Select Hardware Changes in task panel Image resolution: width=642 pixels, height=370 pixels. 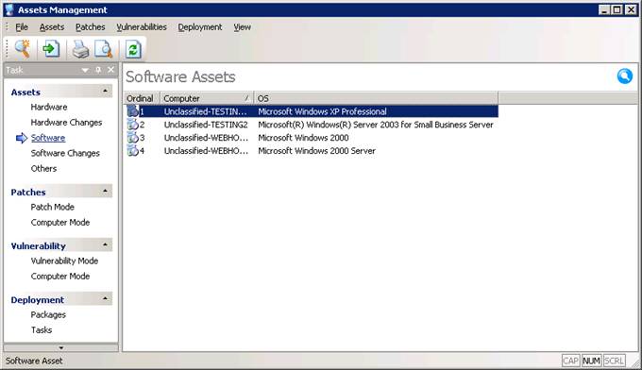[x=66, y=123]
